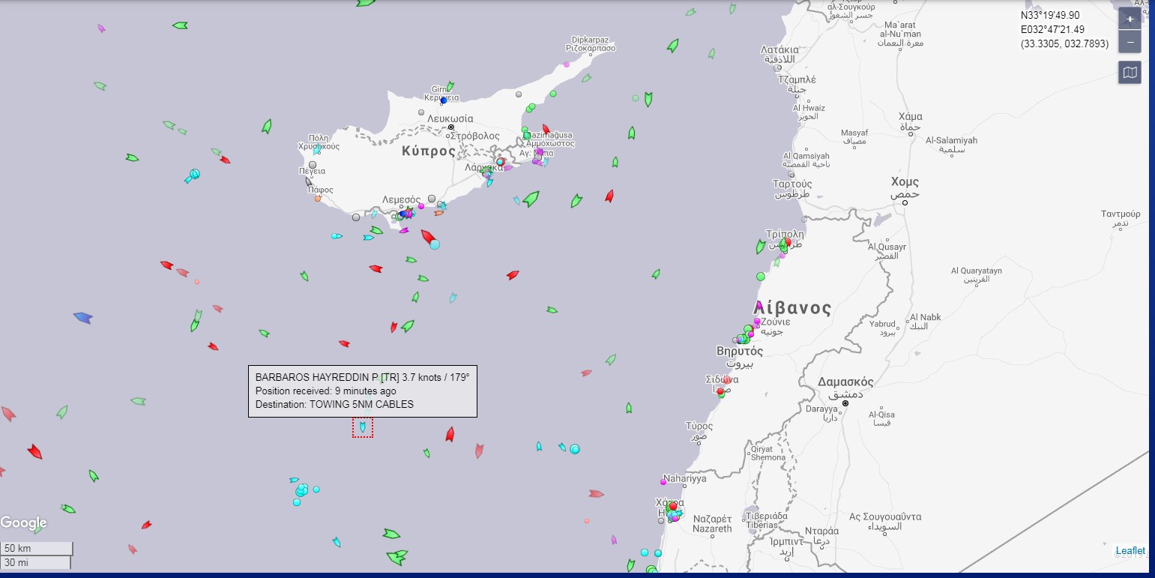Zoom out with the minus button
This screenshot has height=578, width=1155.
[1130, 42]
